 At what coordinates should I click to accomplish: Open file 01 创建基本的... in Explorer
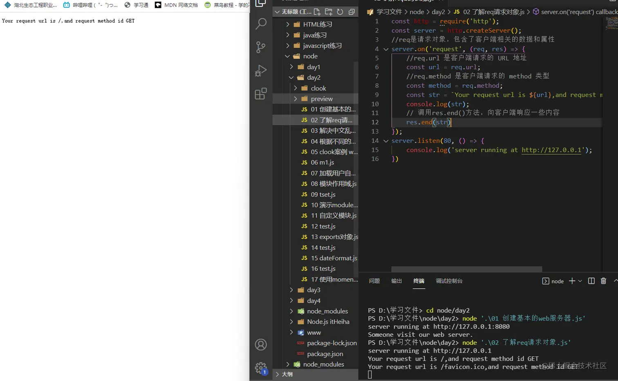(333, 109)
